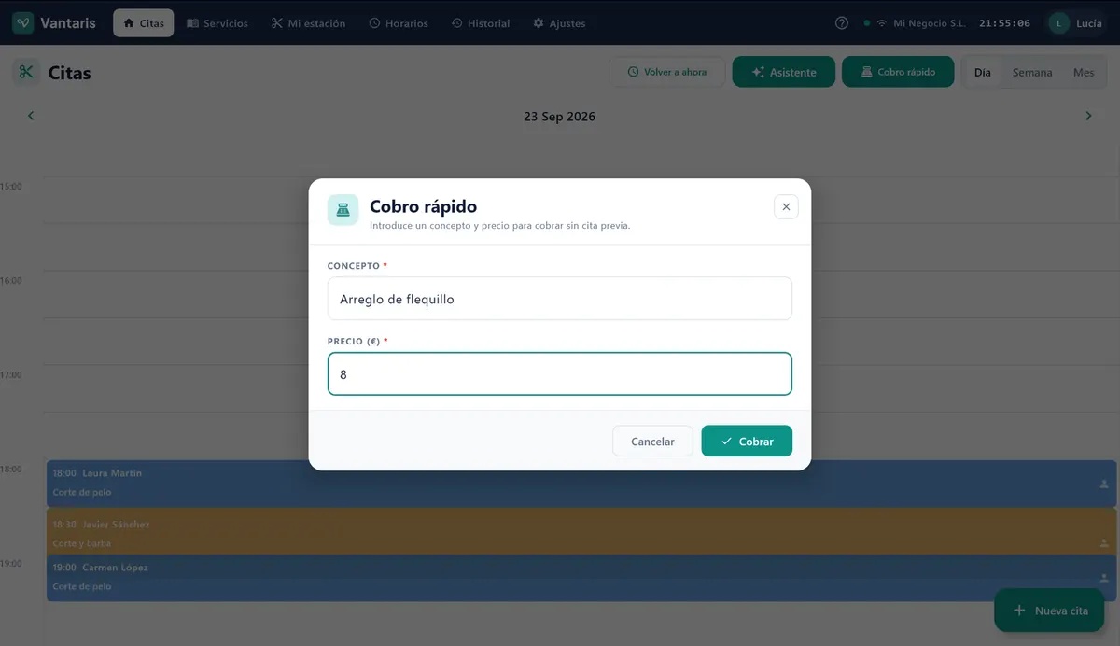
Task: Confirm payment with the Cobrar button
Action: pos(747,442)
